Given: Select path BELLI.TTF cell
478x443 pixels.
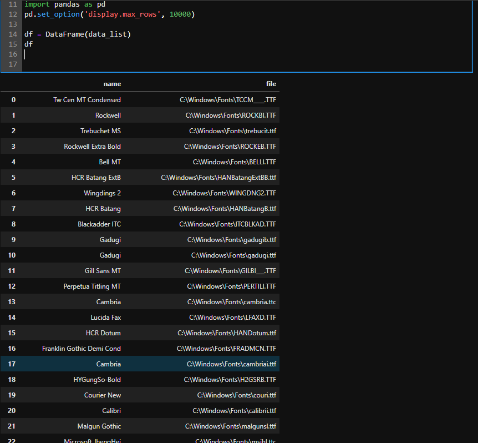Looking at the screenshot, I should pos(235,162).
